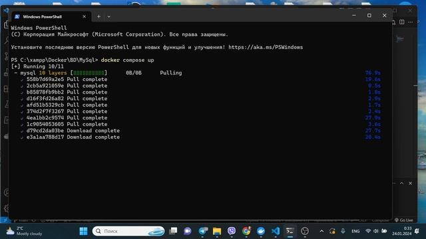Open a new terminal tab with plus button

click(x=99, y=17)
